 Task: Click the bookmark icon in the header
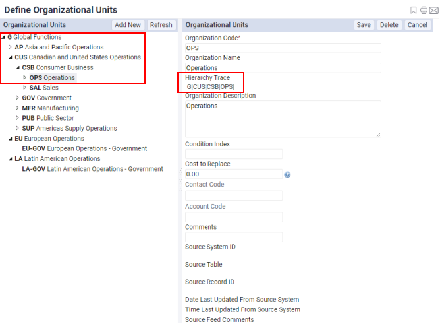(x=413, y=11)
